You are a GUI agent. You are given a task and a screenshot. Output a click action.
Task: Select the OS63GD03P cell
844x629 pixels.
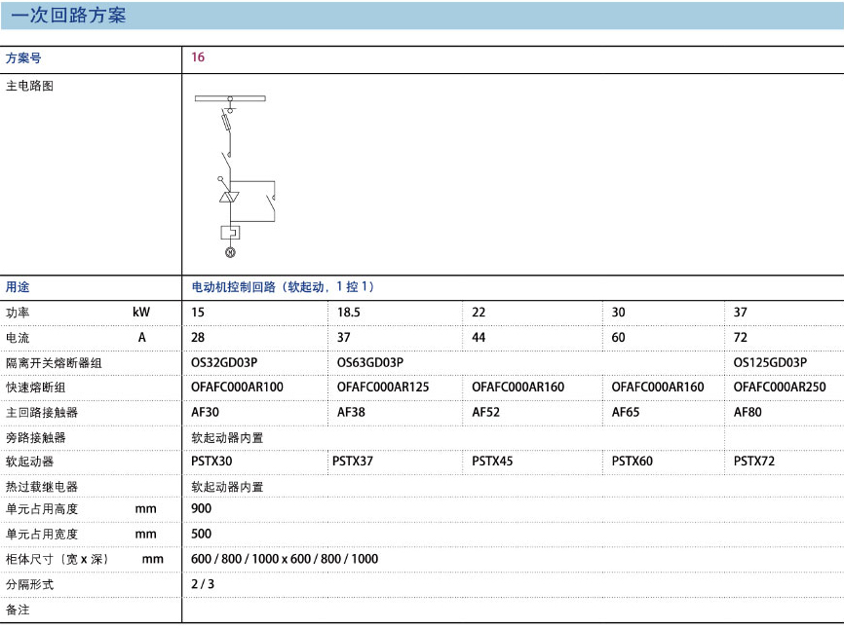pos(369,363)
